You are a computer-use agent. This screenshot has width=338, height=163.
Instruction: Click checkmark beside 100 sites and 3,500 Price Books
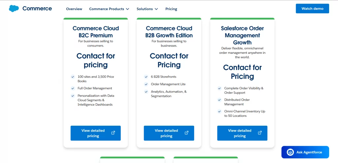[73, 77]
